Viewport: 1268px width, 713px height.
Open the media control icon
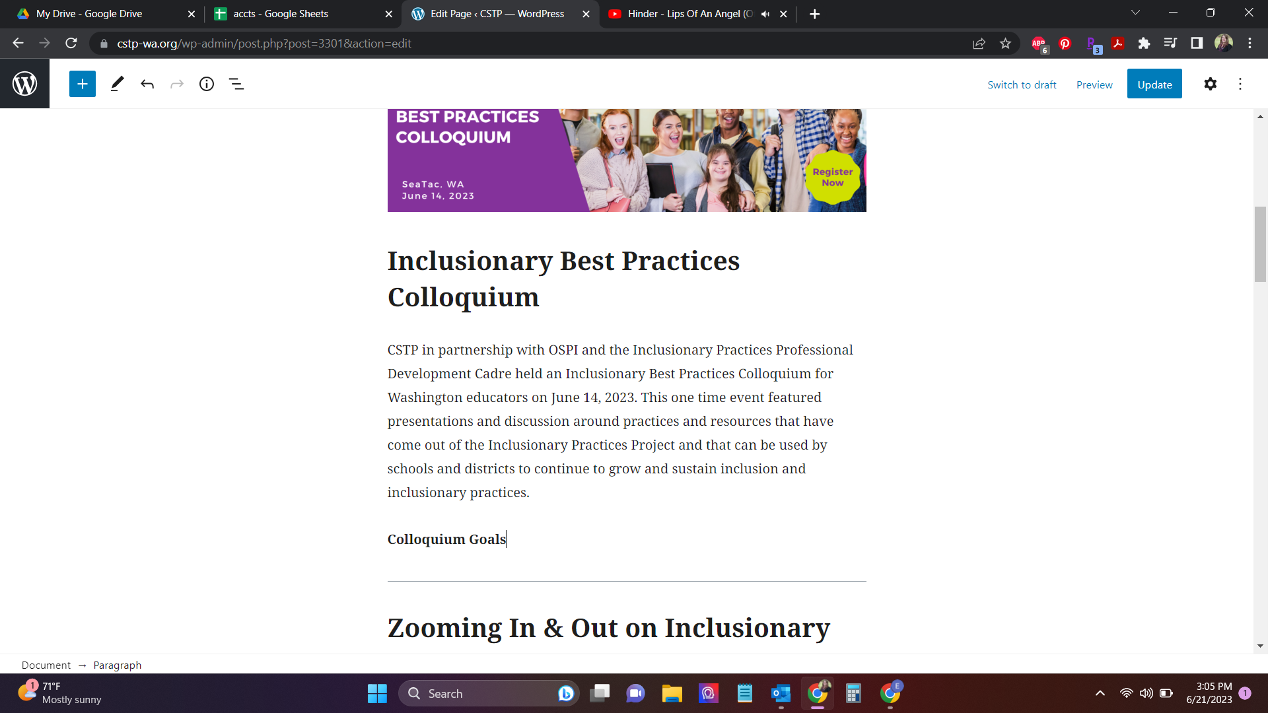click(x=1170, y=44)
